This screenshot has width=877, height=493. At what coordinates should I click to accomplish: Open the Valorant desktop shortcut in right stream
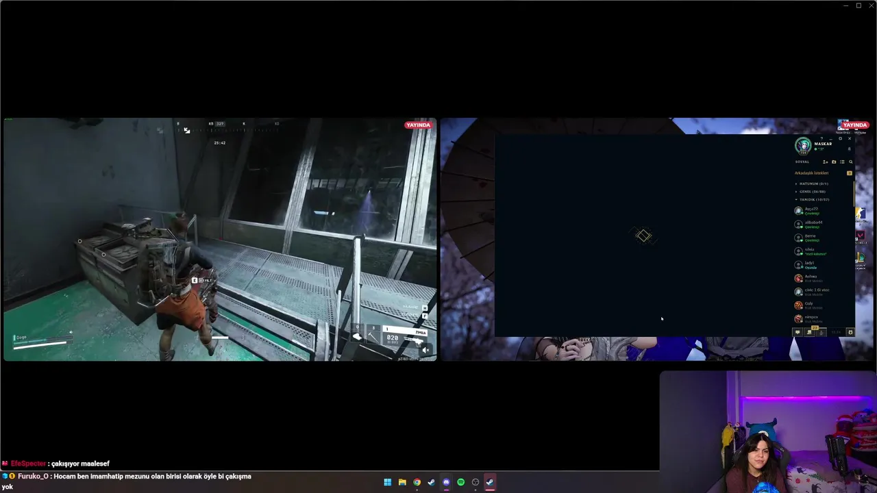pyautogui.click(x=860, y=236)
